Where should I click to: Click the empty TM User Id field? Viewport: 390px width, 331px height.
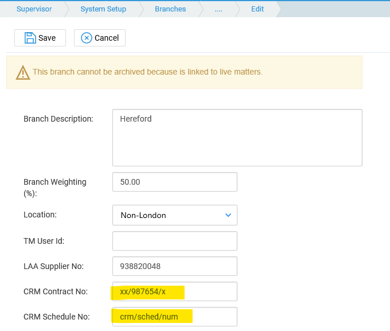tap(175, 241)
